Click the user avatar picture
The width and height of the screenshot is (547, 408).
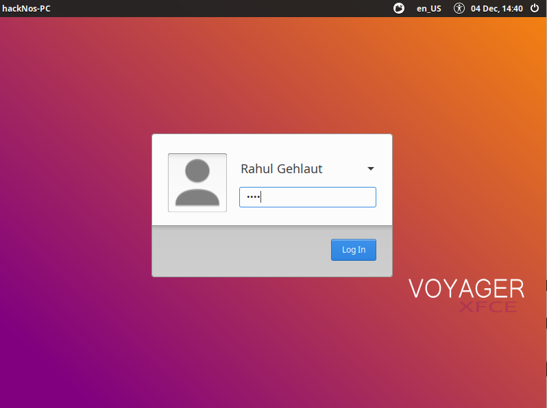197,183
